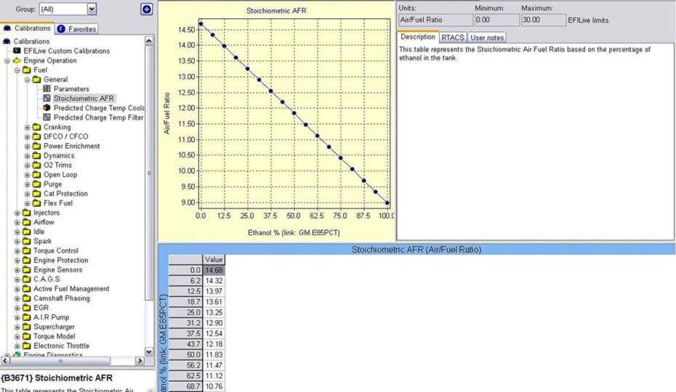This screenshot has height=392, width=676.
Task: Open the RTACS tab
Action: 453,38
